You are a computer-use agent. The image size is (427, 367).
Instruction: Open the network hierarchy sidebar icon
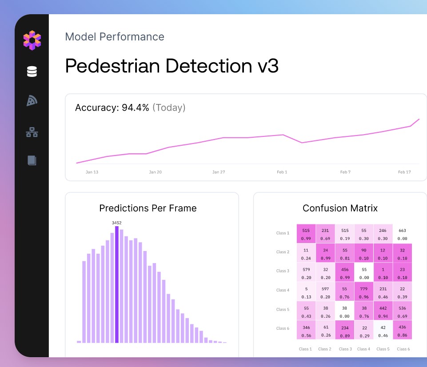point(32,132)
